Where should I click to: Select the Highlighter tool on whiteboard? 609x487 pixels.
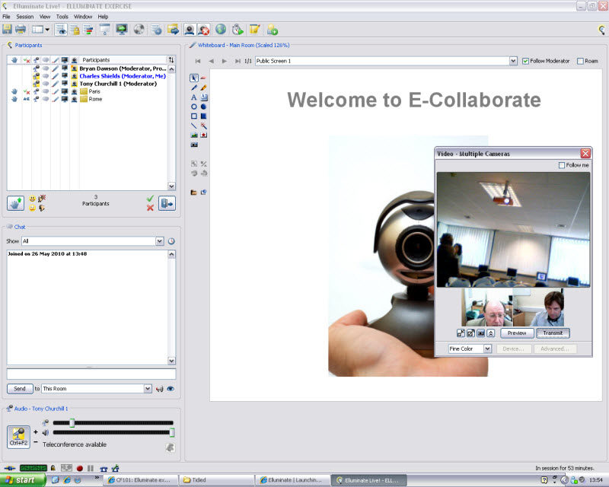coord(204,88)
